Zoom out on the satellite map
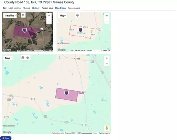This screenshot has width=177, height=140. [49, 21]
